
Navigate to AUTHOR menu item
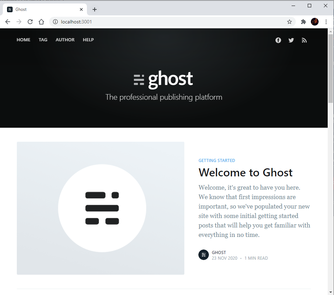point(65,40)
